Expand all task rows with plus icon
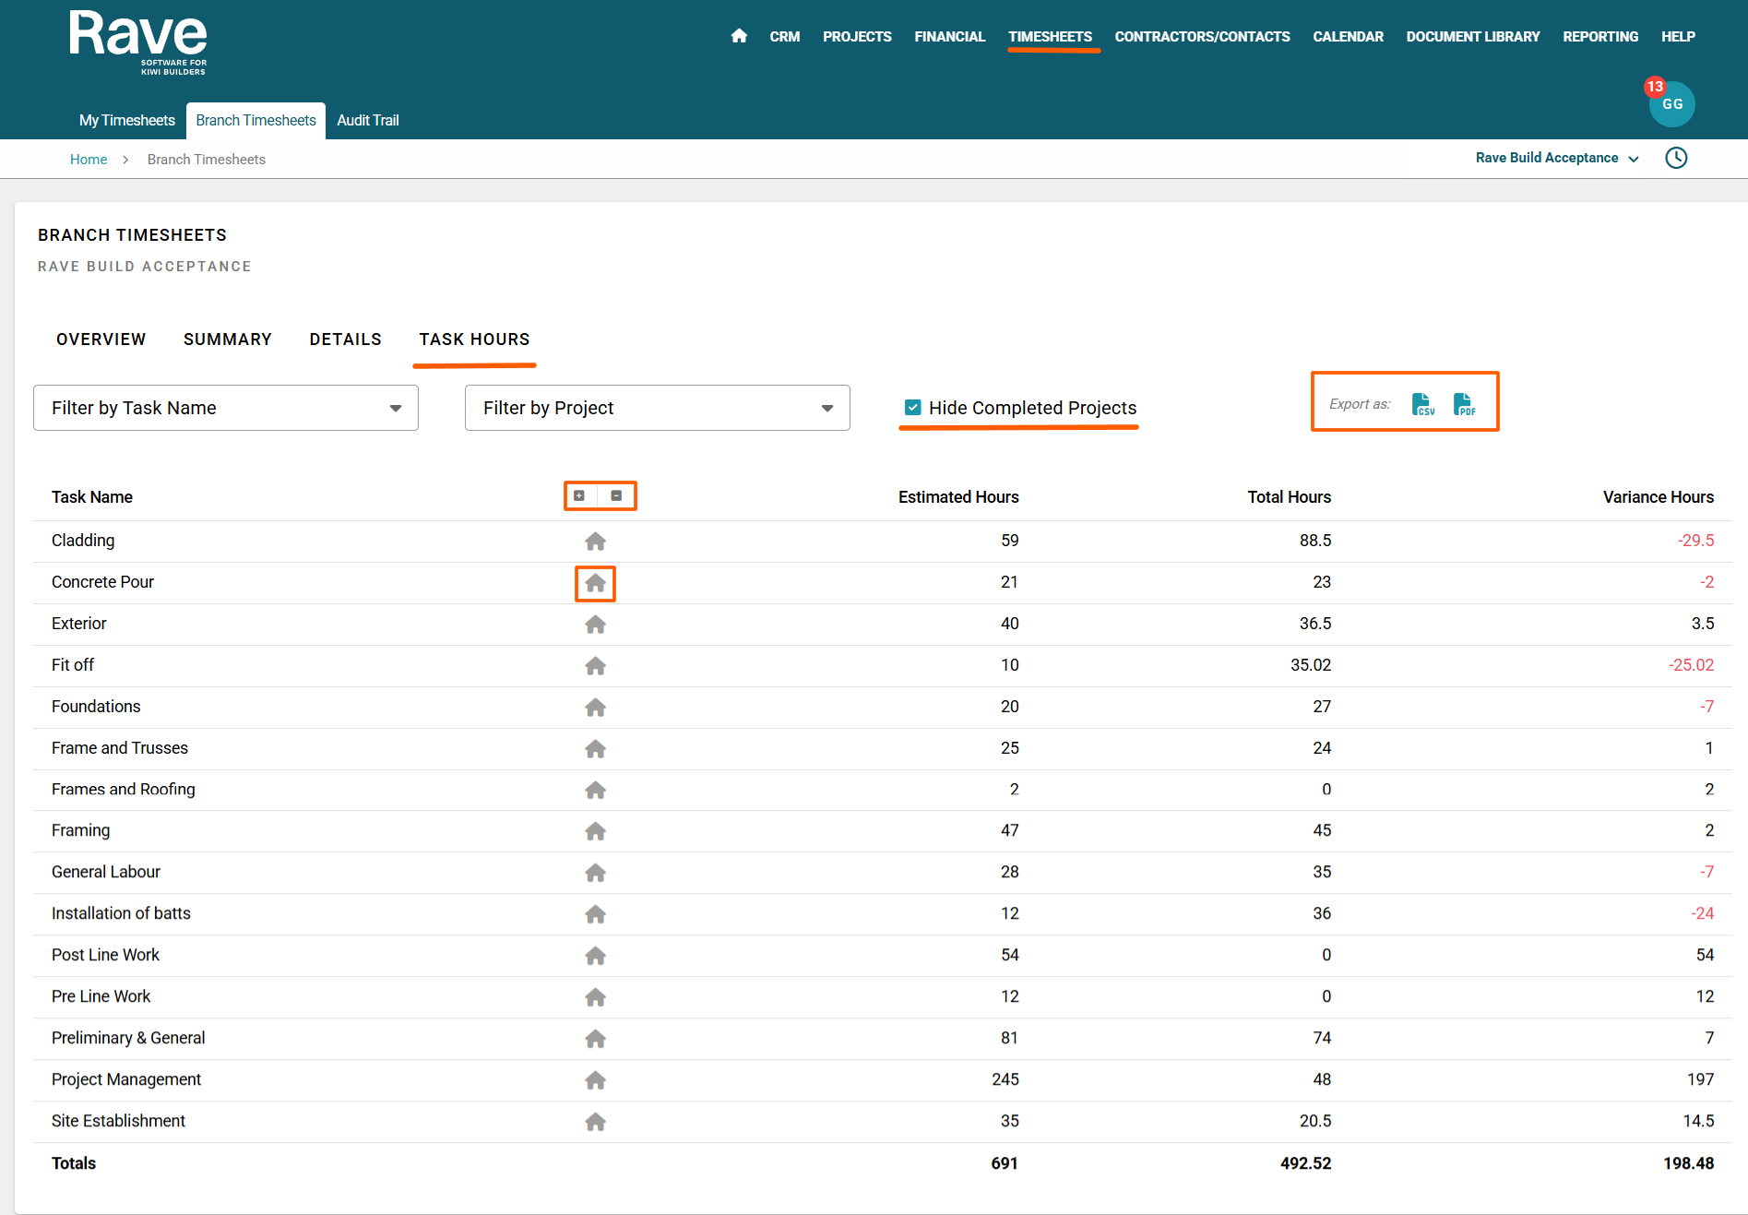The width and height of the screenshot is (1748, 1215). [579, 496]
